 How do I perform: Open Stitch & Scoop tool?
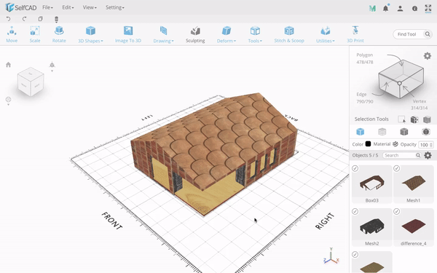pyautogui.click(x=289, y=34)
